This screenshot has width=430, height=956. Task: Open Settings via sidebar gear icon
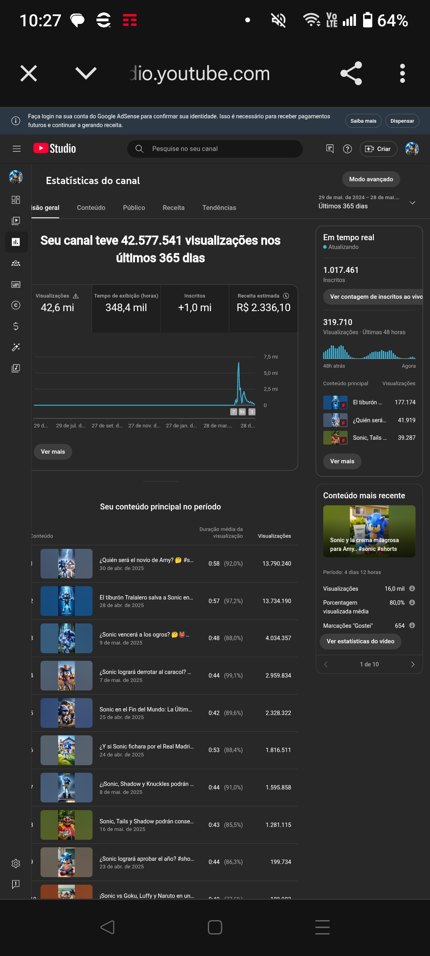[x=16, y=863]
